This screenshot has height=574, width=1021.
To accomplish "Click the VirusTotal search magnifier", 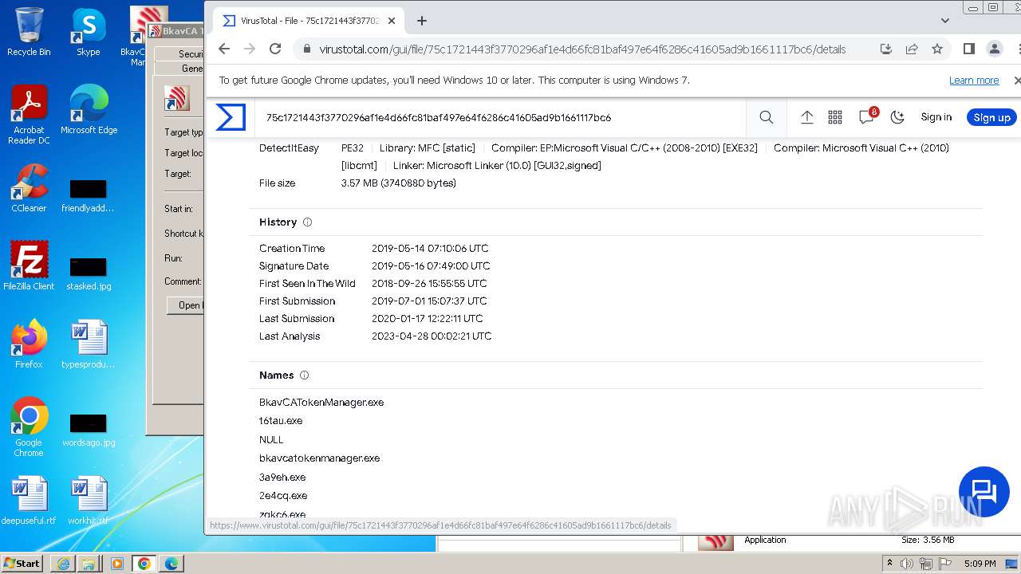I will 767,117.
